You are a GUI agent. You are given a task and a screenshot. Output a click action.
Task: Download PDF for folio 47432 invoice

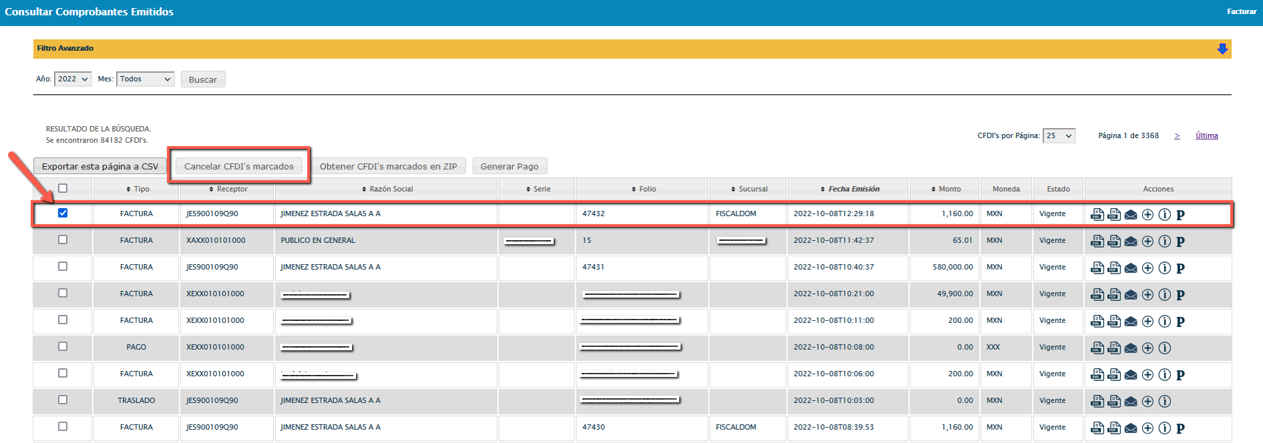coord(1113,214)
